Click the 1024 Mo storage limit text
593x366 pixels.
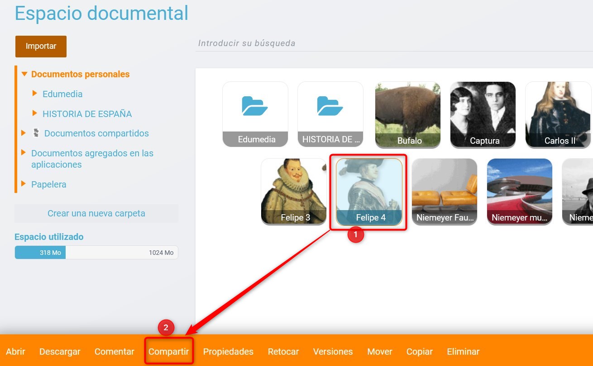tap(161, 253)
